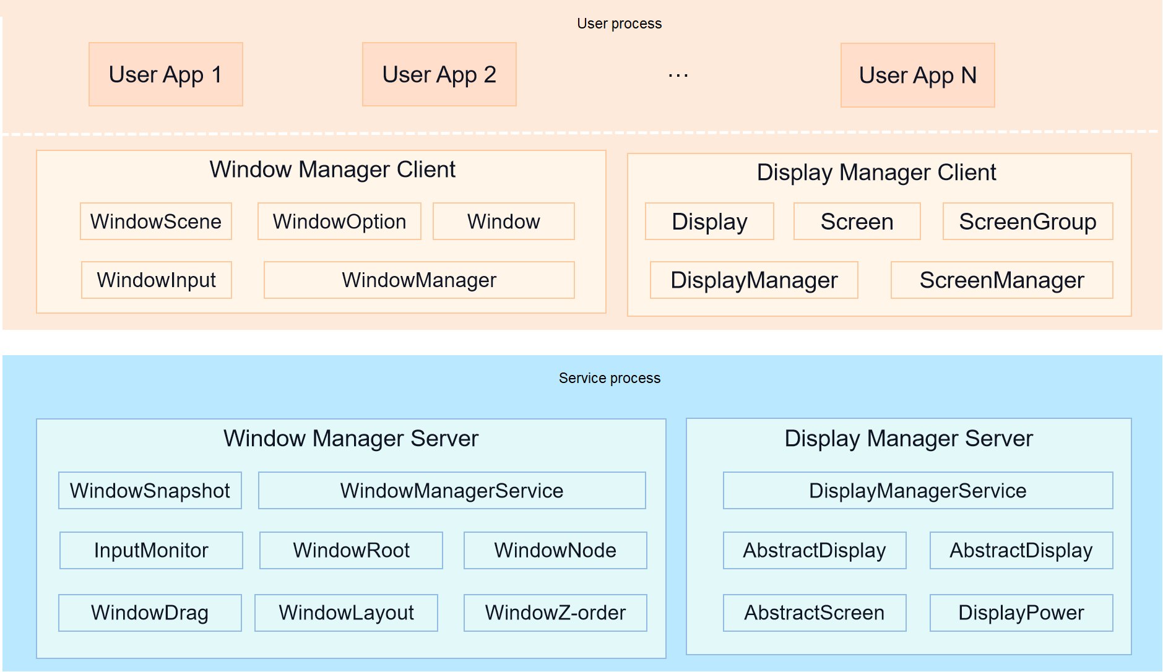Select the WindowSnapshot box

point(150,491)
